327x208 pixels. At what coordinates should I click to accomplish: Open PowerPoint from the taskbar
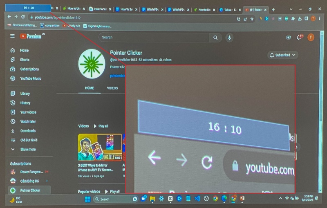(242, 198)
